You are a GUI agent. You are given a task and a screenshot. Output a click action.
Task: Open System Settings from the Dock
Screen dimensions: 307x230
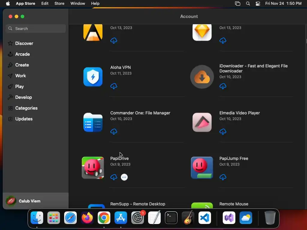coord(137,218)
